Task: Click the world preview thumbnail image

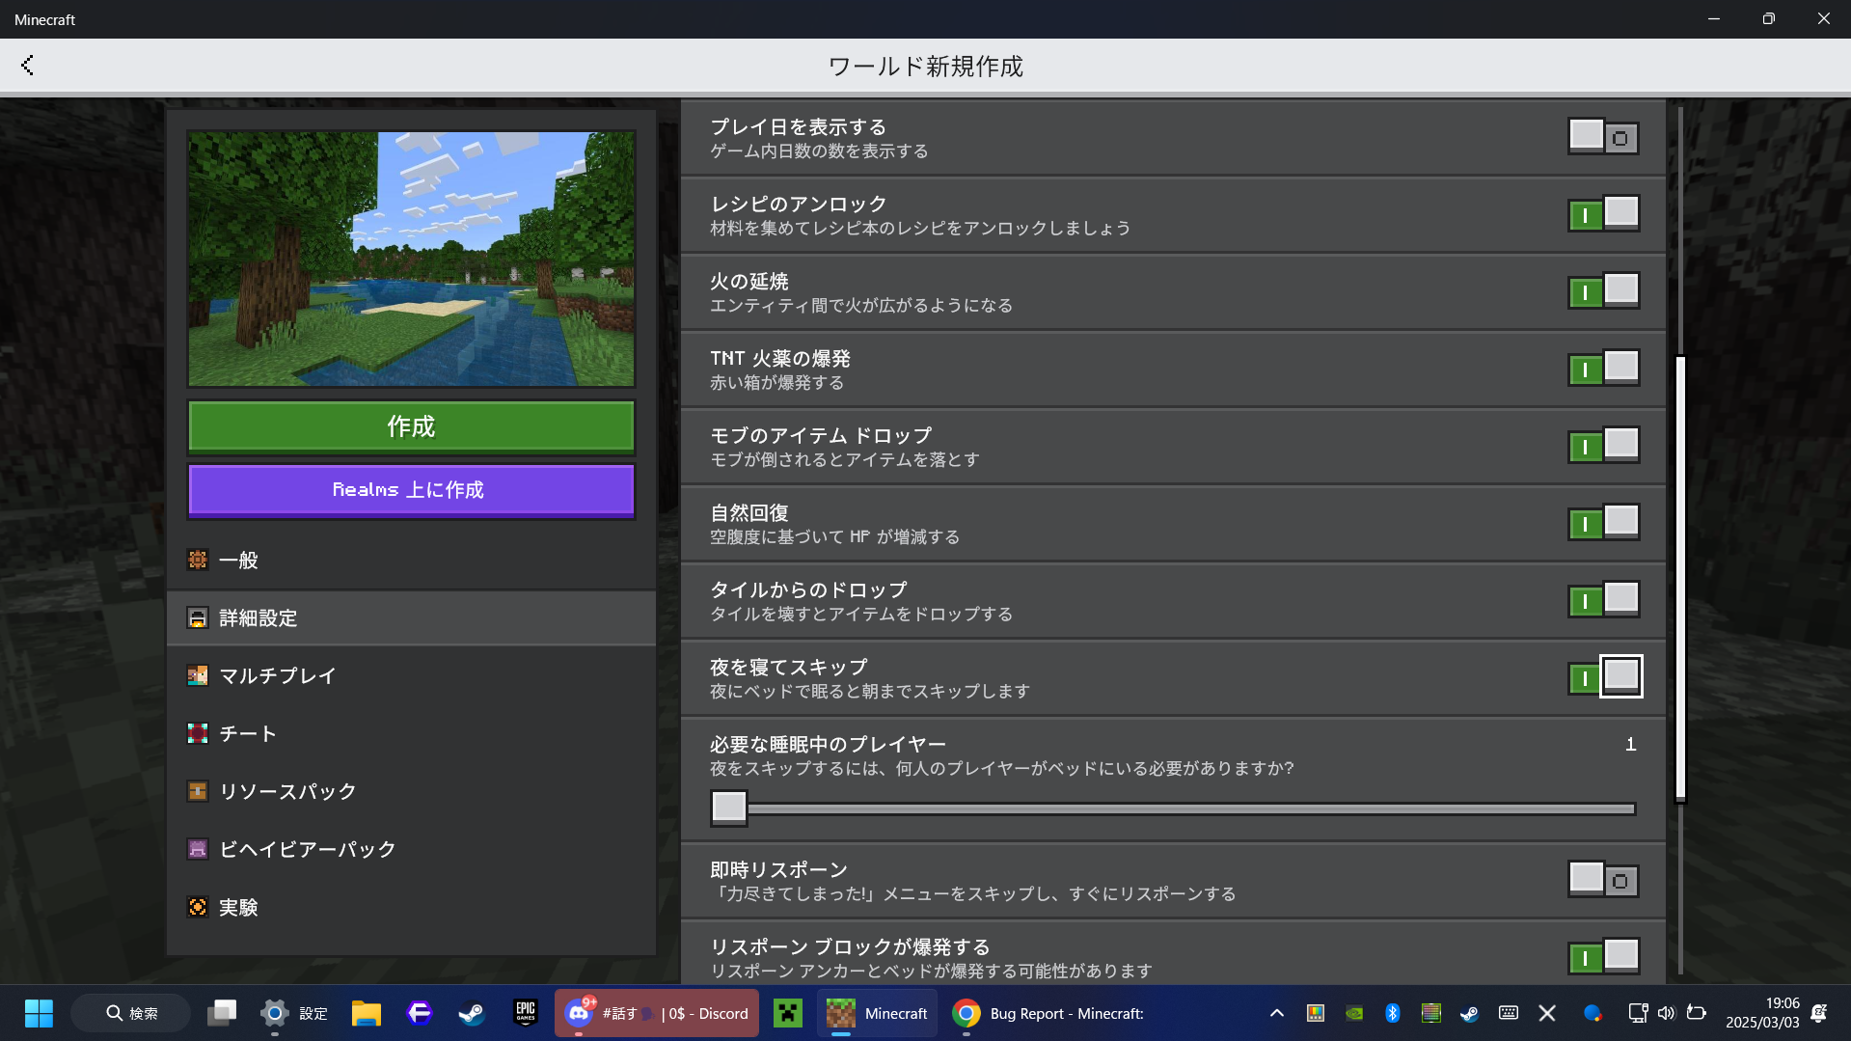Action: pos(412,259)
